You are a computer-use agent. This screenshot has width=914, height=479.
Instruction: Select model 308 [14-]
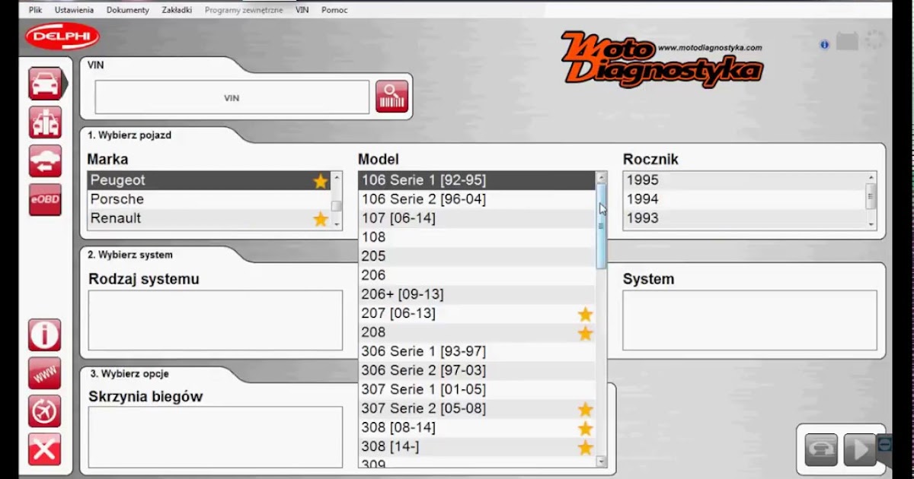(477, 446)
